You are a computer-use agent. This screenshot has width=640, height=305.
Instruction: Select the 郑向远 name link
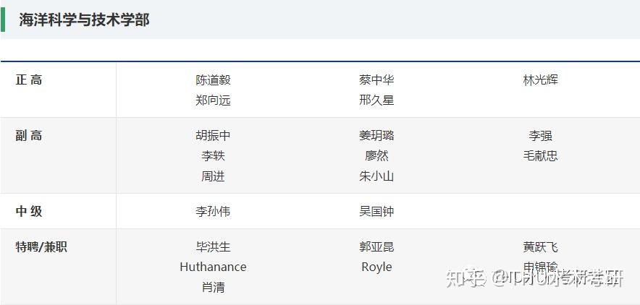point(213,100)
